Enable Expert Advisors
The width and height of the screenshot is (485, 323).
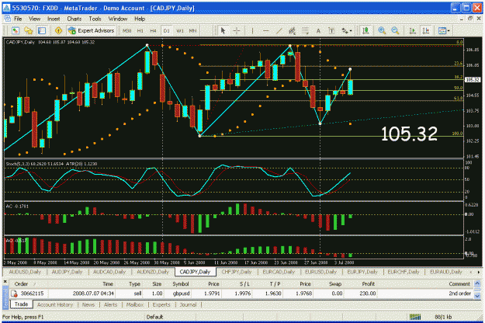click(x=92, y=30)
